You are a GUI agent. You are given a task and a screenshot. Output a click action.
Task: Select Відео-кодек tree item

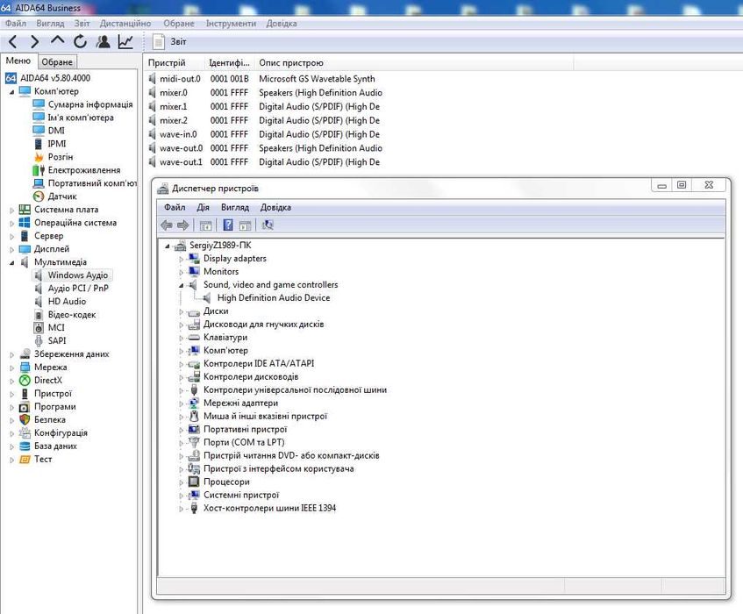click(72, 315)
